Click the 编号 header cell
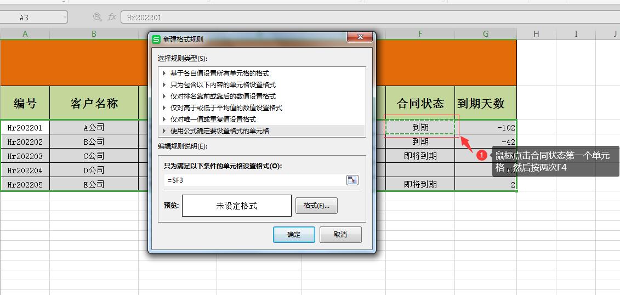This screenshot has width=620, height=295. pyautogui.click(x=25, y=103)
